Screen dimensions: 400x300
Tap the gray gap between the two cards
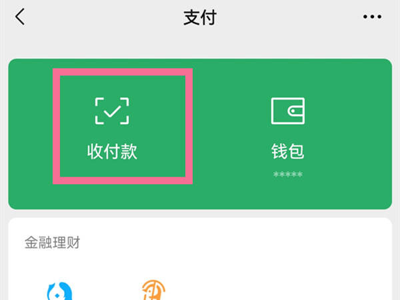click(200, 213)
